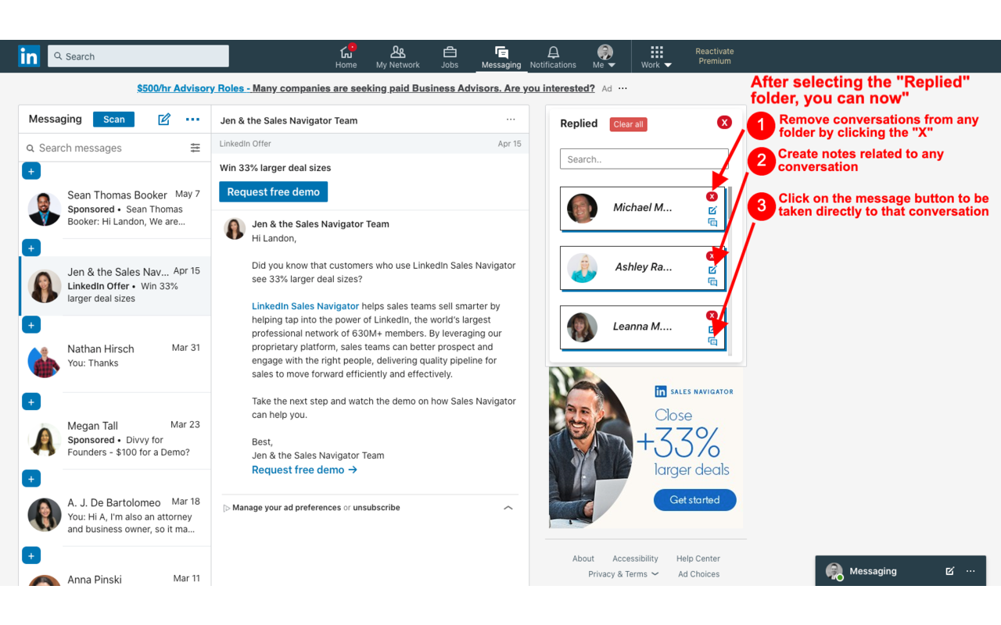Click plus button above Nathan Hirsch
The height and width of the screenshot is (625, 1001).
click(x=31, y=325)
